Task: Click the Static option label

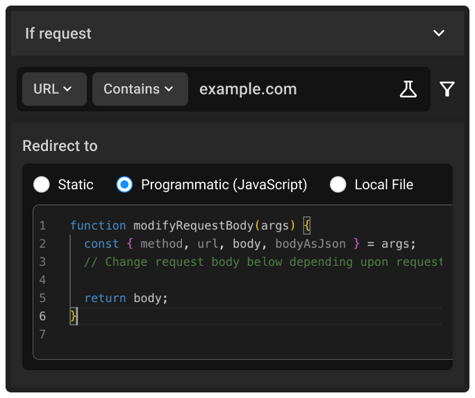Action: (76, 184)
